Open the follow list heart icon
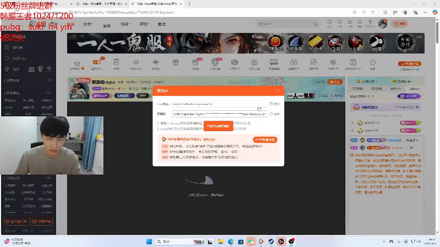440x247 pixels. (339, 23)
